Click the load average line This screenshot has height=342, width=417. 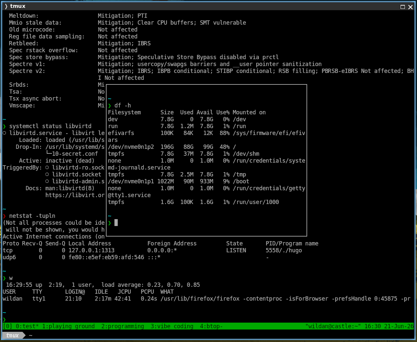point(103,285)
